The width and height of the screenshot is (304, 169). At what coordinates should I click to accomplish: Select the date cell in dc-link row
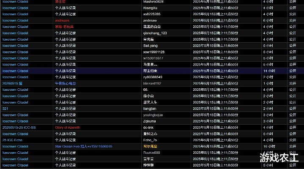click(215, 128)
